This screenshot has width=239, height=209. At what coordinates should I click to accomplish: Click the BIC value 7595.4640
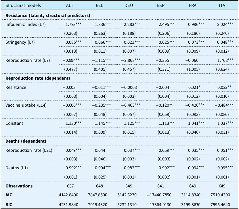pyautogui.click(x=220, y=205)
